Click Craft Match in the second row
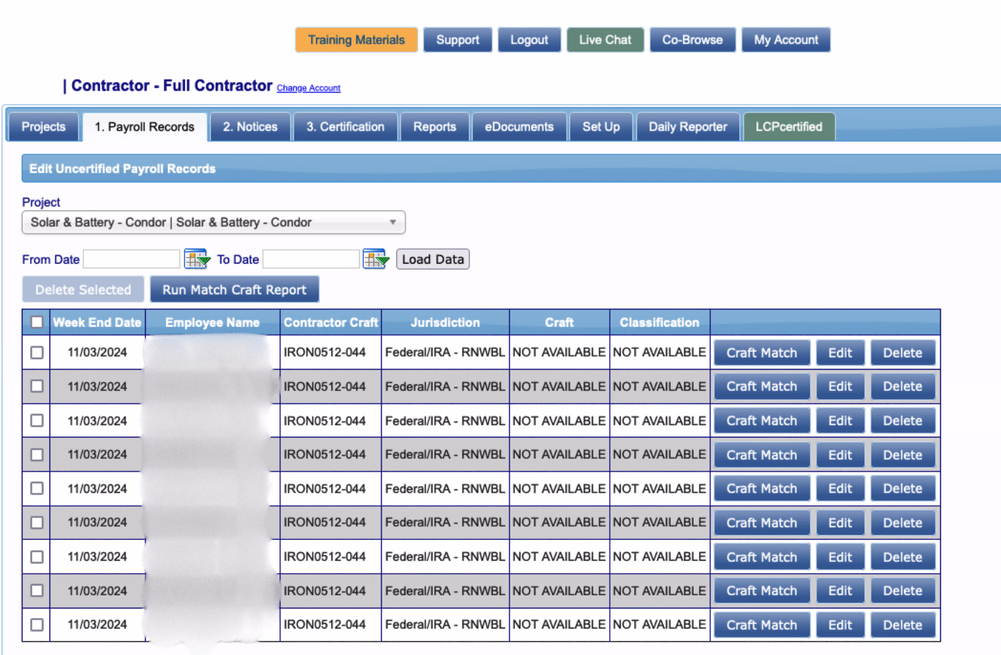Viewport: 1001px width, 655px height. (762, 386)
